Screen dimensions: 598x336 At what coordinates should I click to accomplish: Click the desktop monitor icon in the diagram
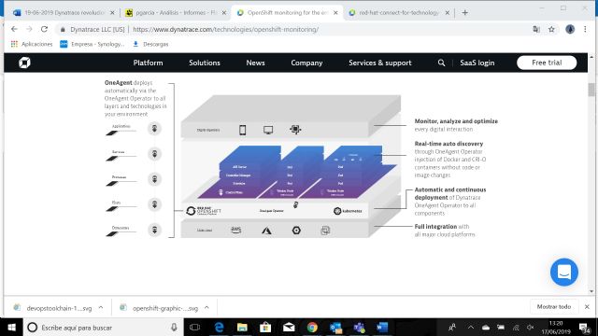pos(268,130)
